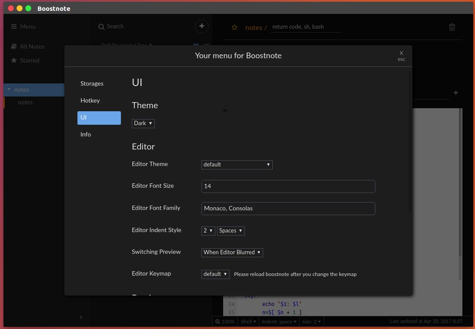This screenshot has width=475, height=329.
Task: Edit the Editor Font Size field
Action: coord(288,186)
